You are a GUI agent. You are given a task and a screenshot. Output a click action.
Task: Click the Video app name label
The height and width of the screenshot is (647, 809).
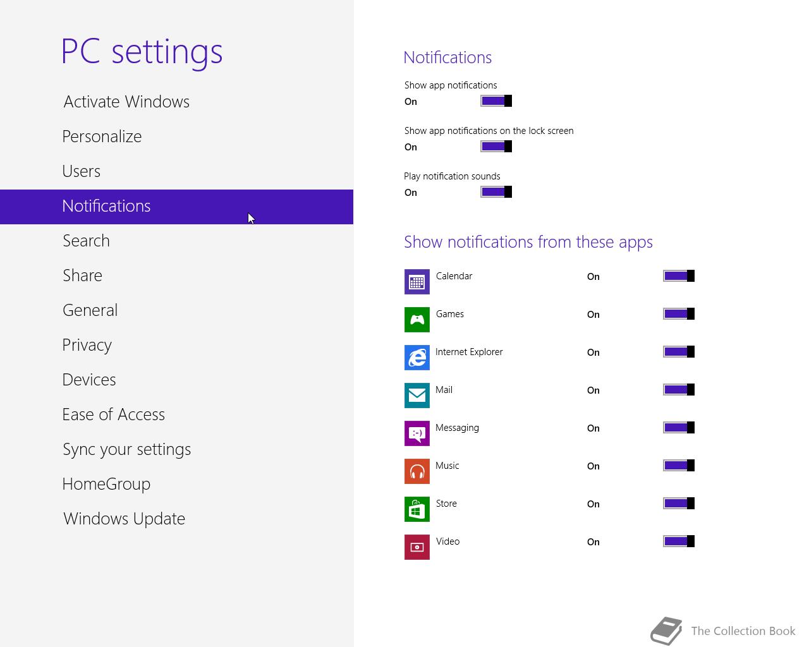pos(447,541)
